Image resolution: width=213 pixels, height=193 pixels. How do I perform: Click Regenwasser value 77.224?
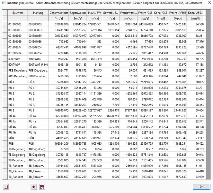click(x=78, y=149)
